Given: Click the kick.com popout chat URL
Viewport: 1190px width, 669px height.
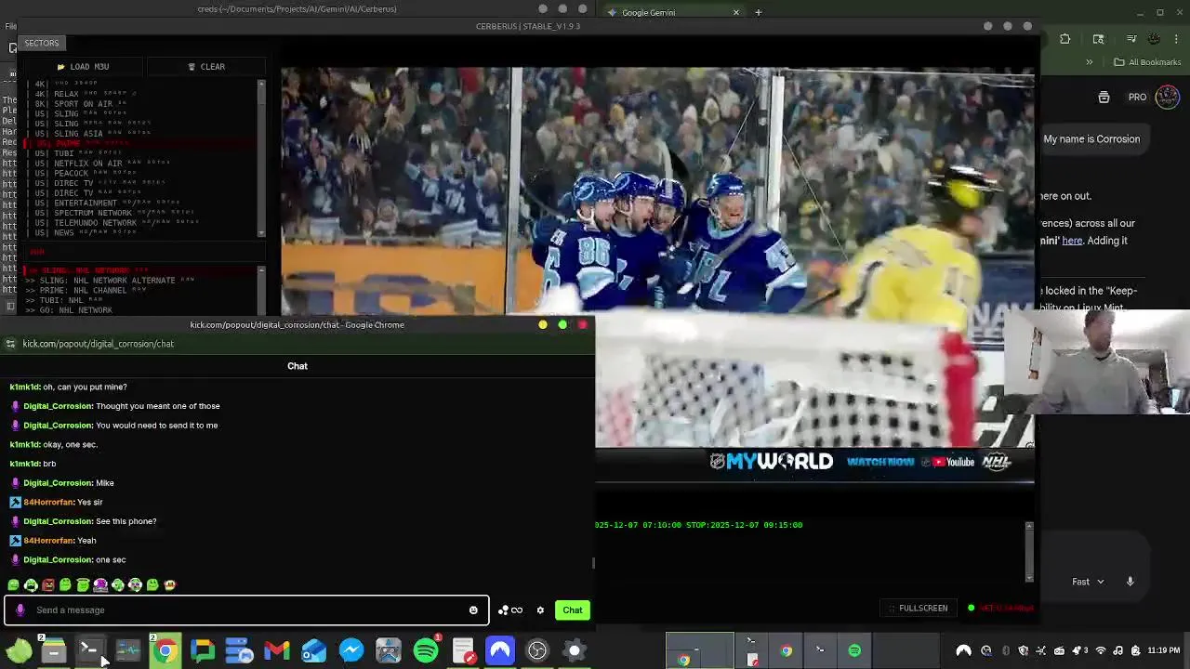Looking at the screenshot, I should (99, 344).
